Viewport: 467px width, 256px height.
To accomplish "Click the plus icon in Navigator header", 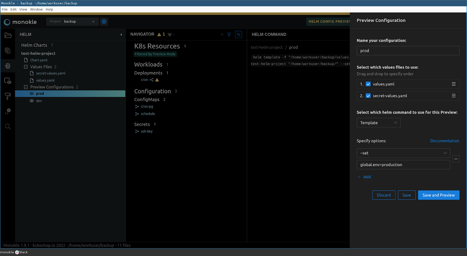I will [222, 34].
